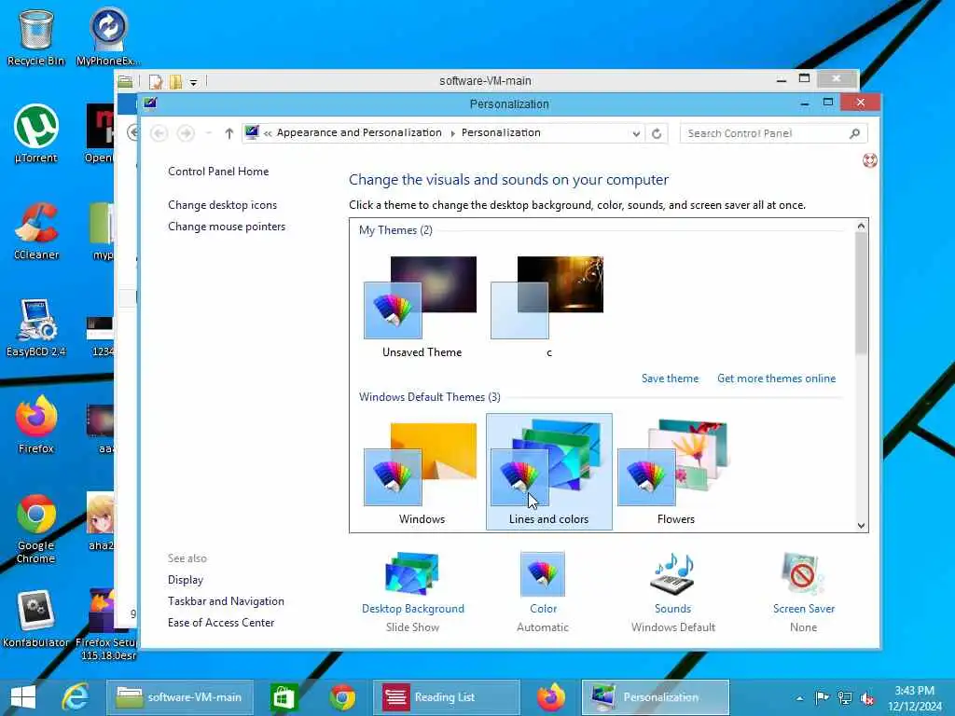Image resolution: width=955 pixels, height=716 pixels.
Task: Apply the Flowers theme
Action: (x=675, y=472)
